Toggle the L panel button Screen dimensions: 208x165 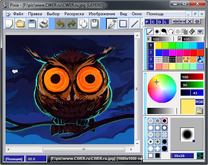pyautogui.click(x=166, y=21)
